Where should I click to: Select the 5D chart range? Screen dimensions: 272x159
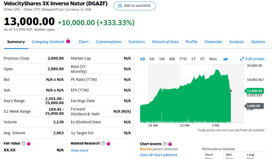click(x=152, y=59)
